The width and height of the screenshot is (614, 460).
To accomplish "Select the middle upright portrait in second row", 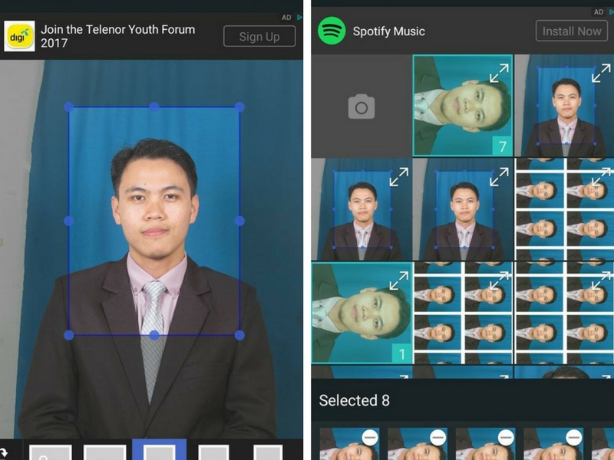I will (x=463, y=209).
